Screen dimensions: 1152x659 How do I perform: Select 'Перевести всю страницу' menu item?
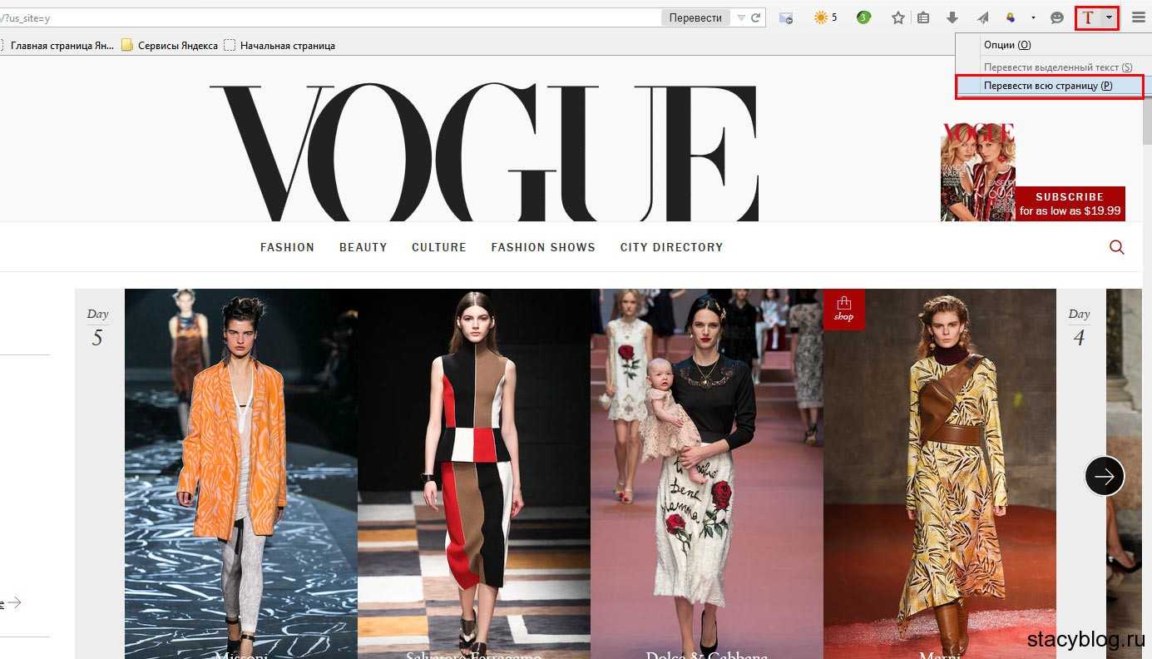pyautogui.click(x=1048, y=86)
